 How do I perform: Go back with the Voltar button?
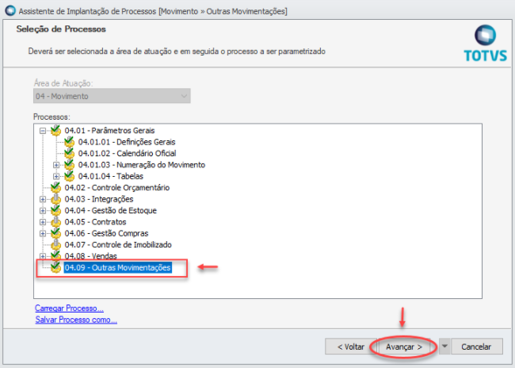tap(351, 347)
